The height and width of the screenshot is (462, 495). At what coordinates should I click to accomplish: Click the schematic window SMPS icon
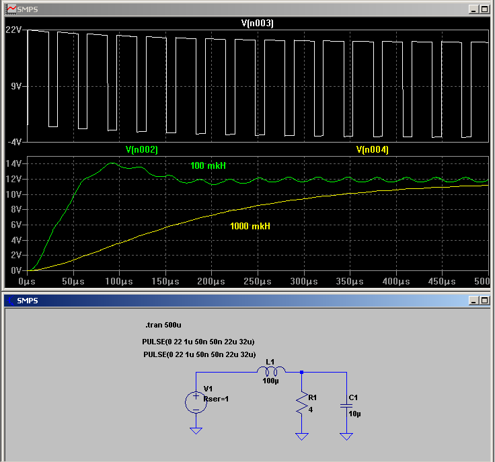(x=11, y=301)
